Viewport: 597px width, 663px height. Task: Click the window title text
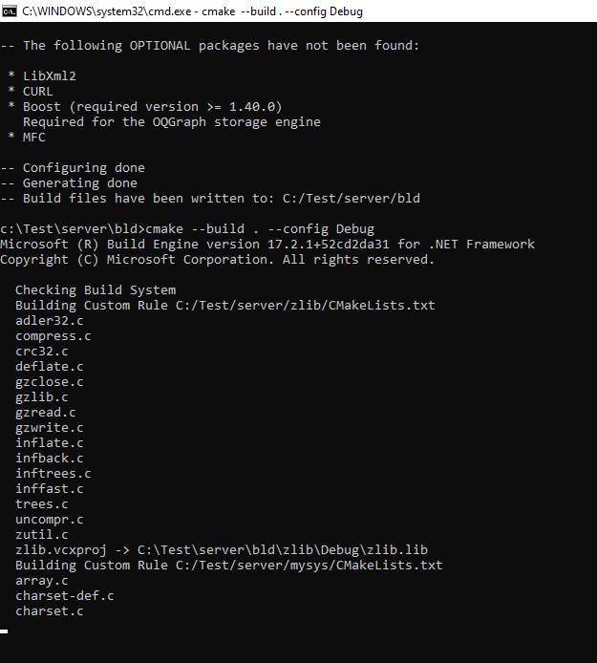(x=192, y=11)
